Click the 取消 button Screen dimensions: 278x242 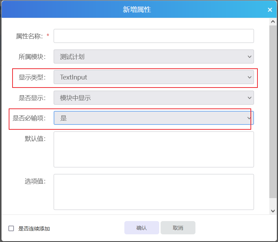click(x=178, y=228)
